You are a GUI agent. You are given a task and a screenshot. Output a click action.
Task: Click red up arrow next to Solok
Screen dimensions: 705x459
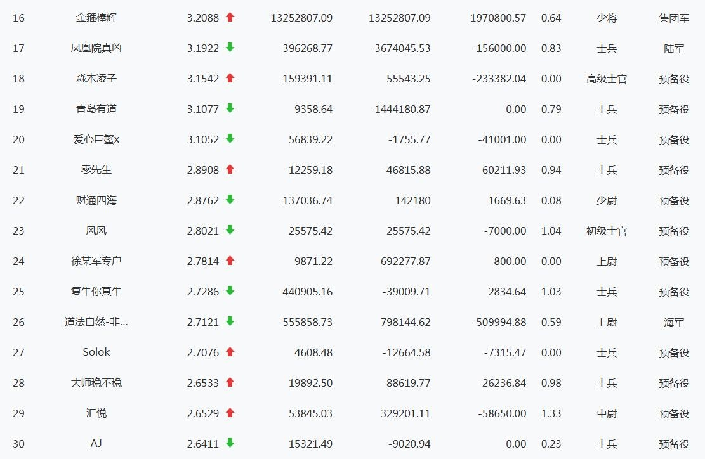point(230,352)
